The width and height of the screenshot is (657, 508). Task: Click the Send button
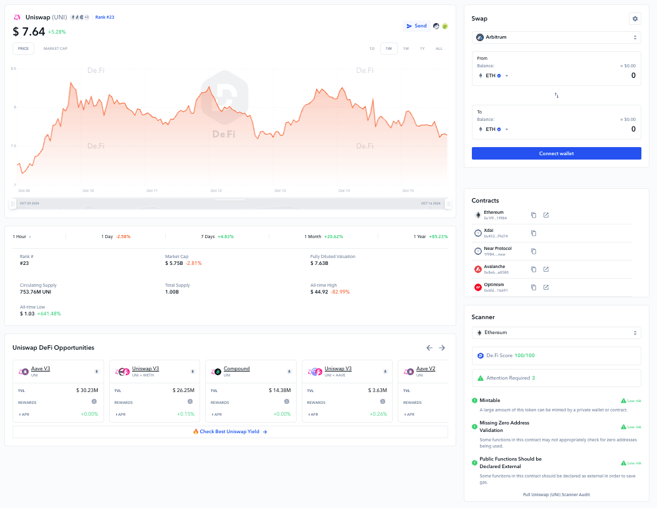coord(416,26)
